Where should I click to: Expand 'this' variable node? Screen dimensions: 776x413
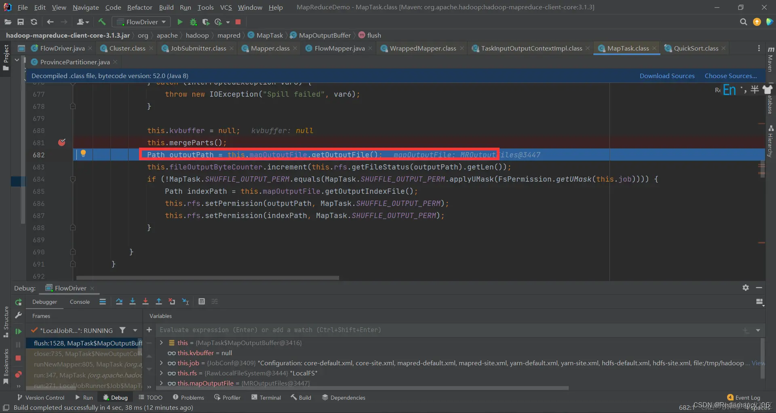(x=161, y=343)
